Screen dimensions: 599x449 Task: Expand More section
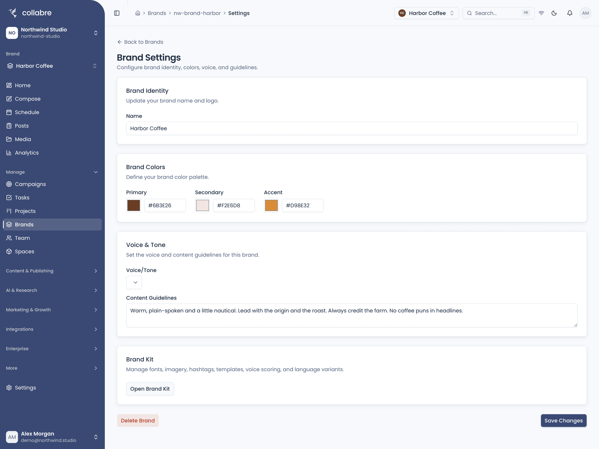click(52, 368)
